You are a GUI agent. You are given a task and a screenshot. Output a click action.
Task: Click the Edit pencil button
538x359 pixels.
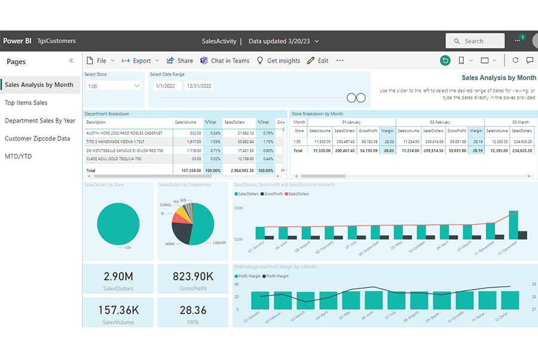tap(310, 60)
